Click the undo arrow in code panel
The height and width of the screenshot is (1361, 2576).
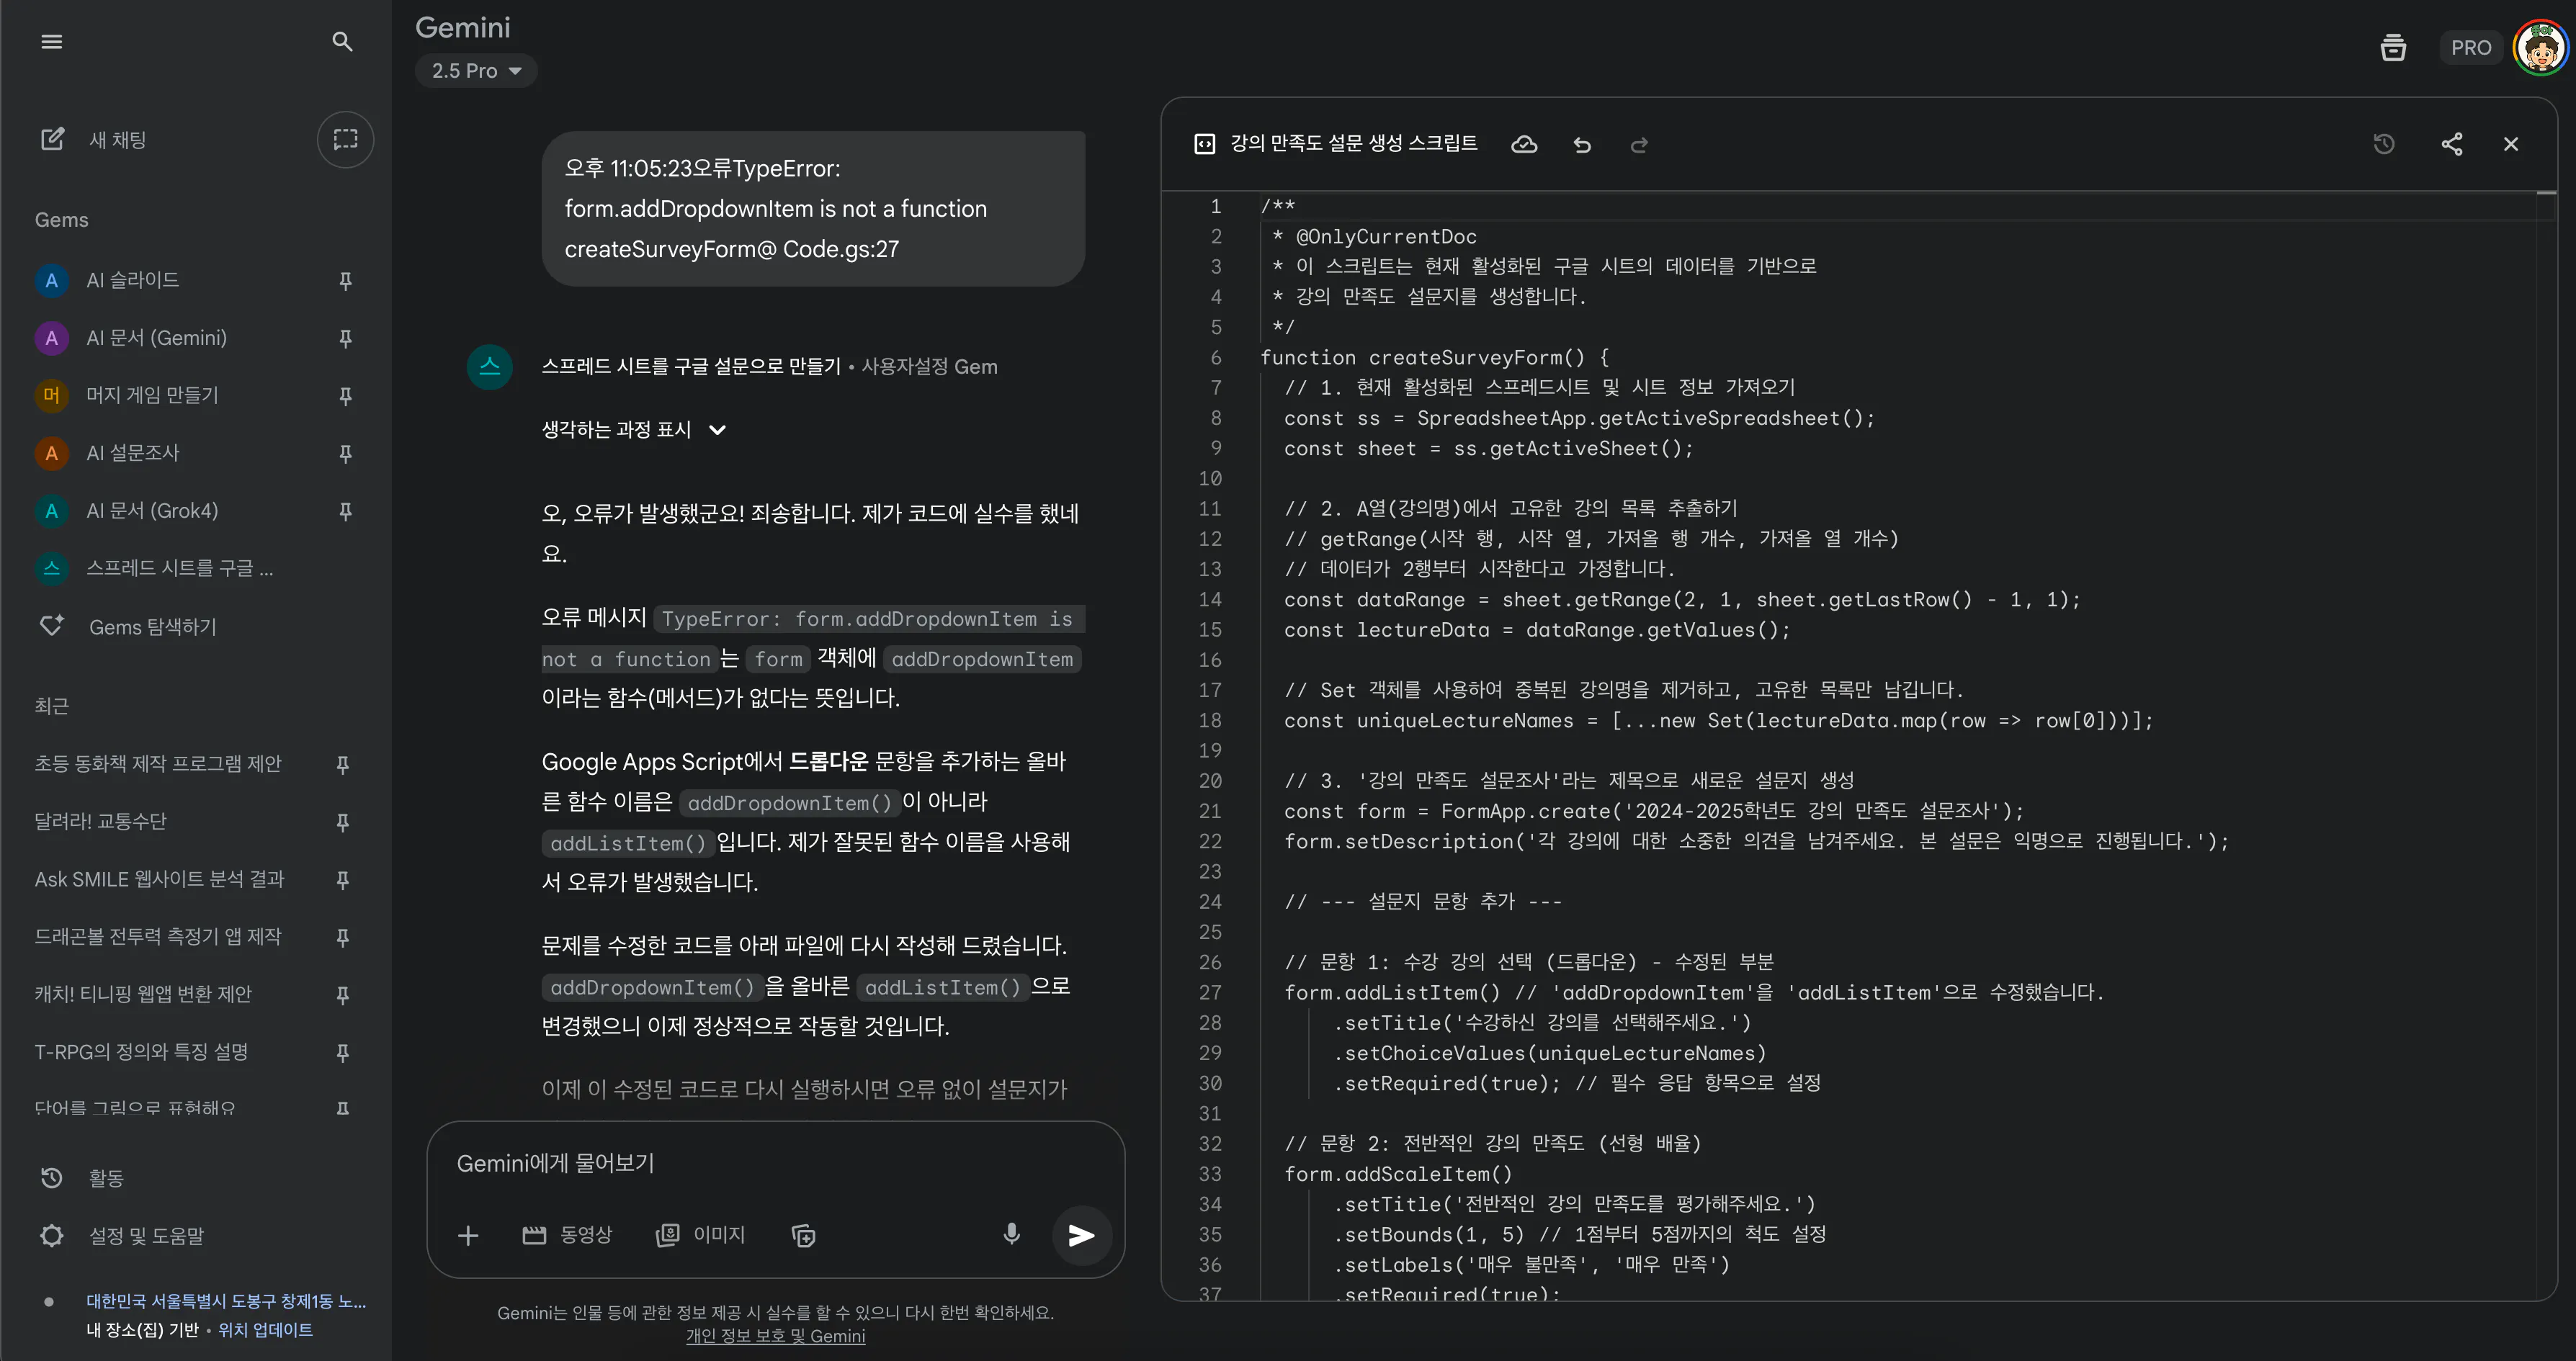click(1581, 145)
